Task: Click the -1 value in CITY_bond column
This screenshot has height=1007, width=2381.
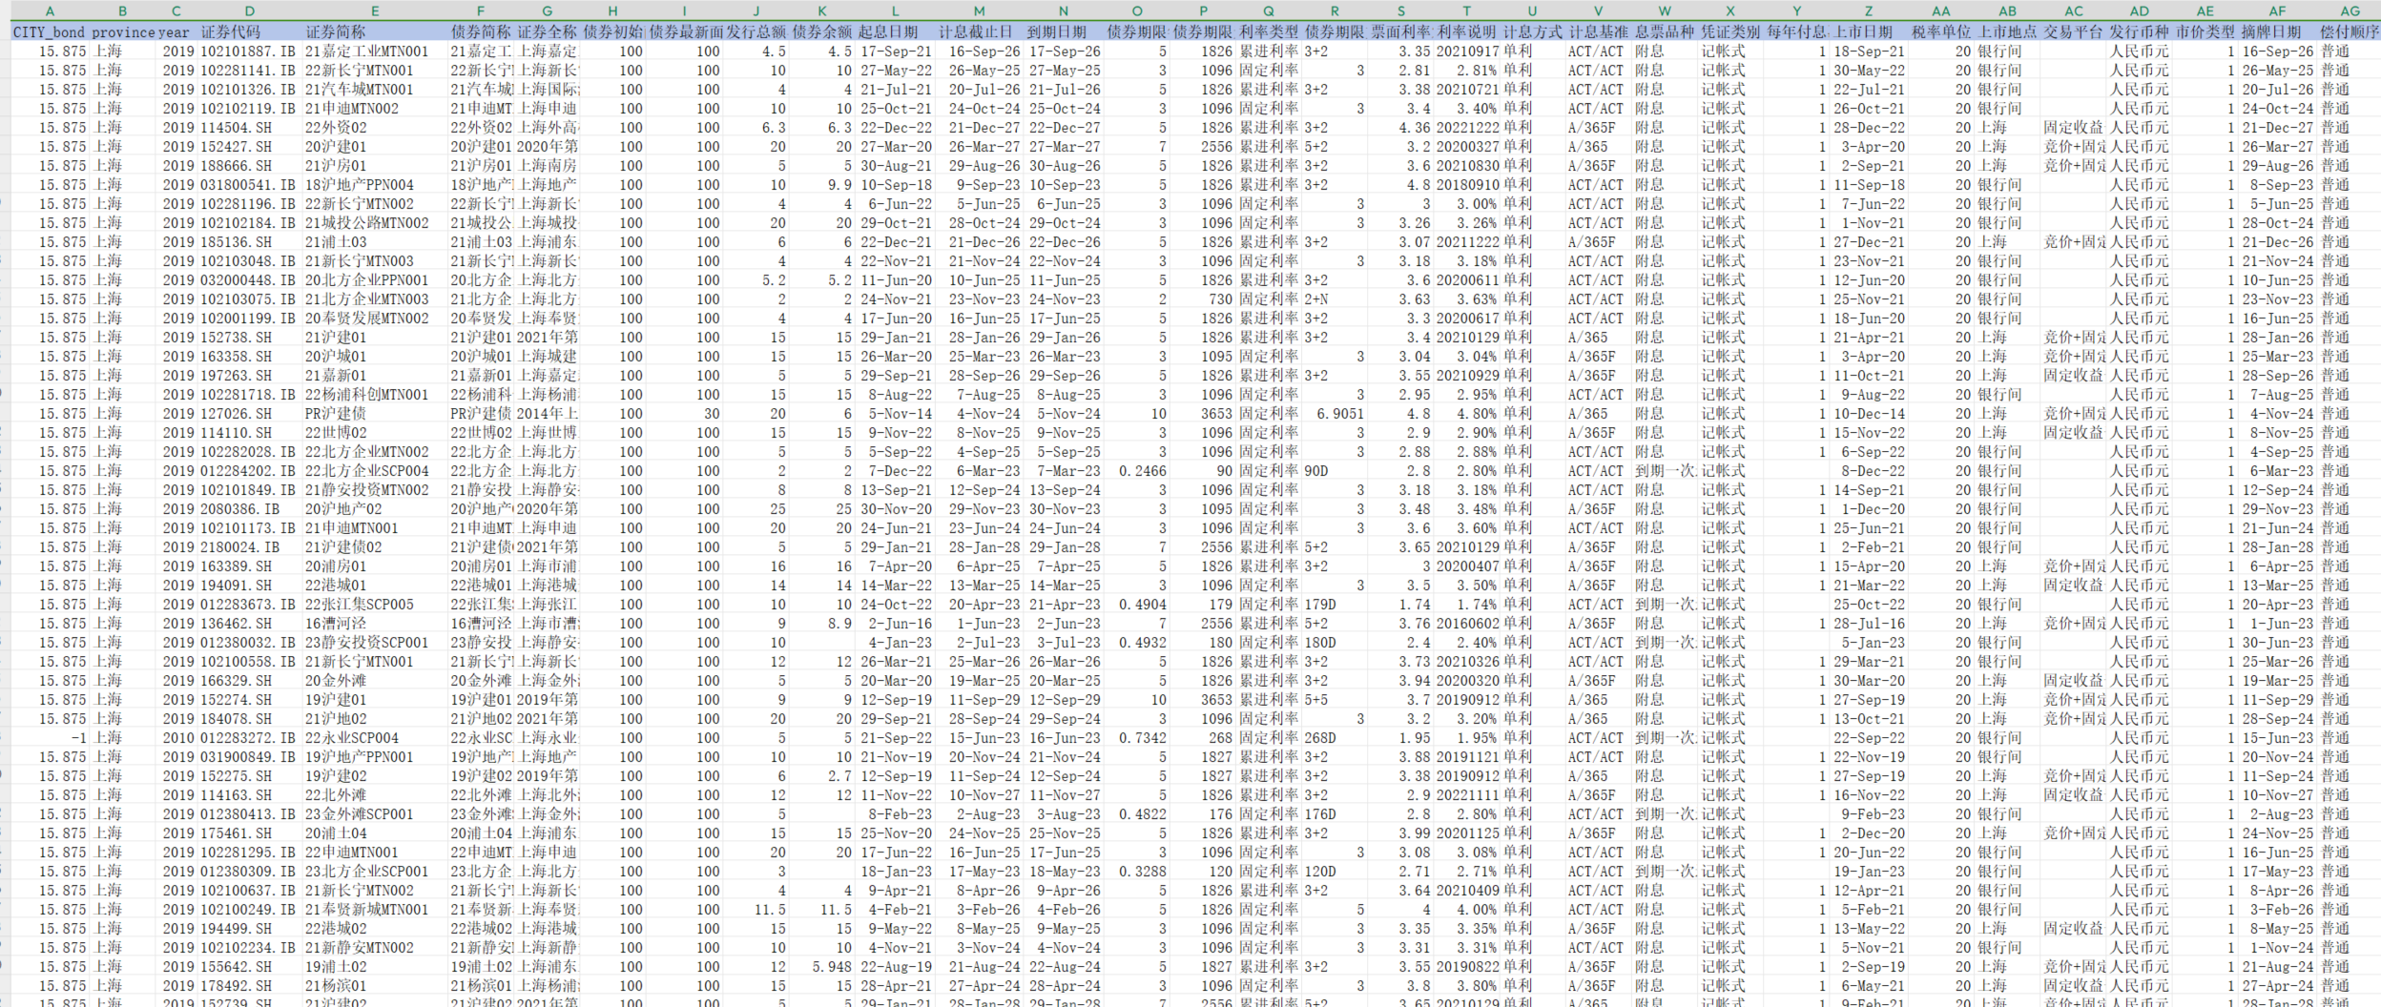Action: tap(50, 738)
